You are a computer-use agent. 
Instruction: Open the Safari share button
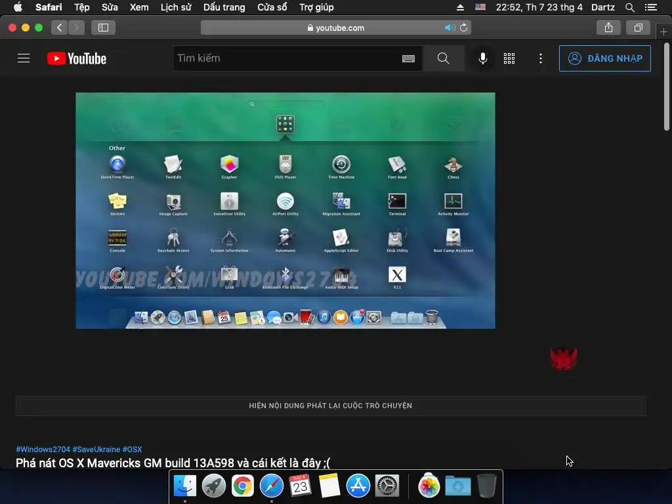[x=608, y=28]
